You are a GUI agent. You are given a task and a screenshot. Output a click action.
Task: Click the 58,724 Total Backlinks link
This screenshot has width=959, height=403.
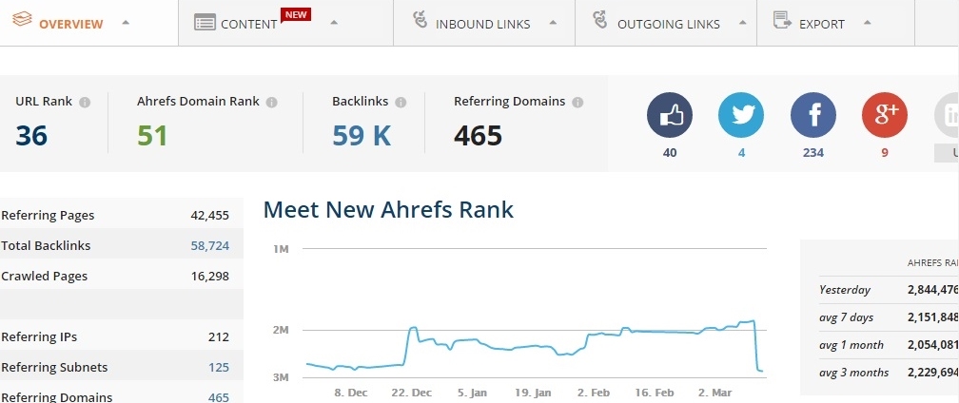pos(209,245)
